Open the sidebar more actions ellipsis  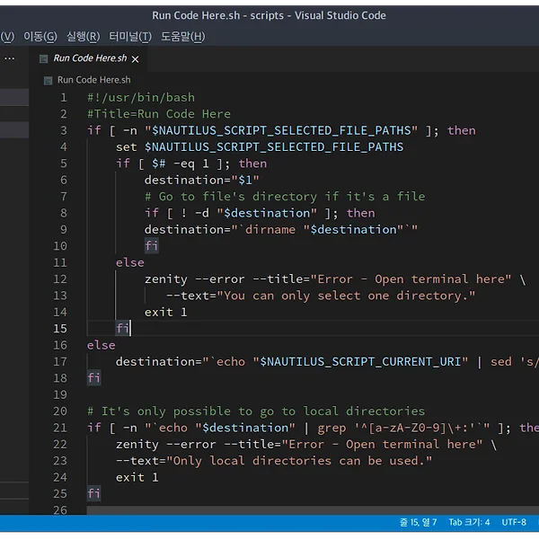pos(10,58)
